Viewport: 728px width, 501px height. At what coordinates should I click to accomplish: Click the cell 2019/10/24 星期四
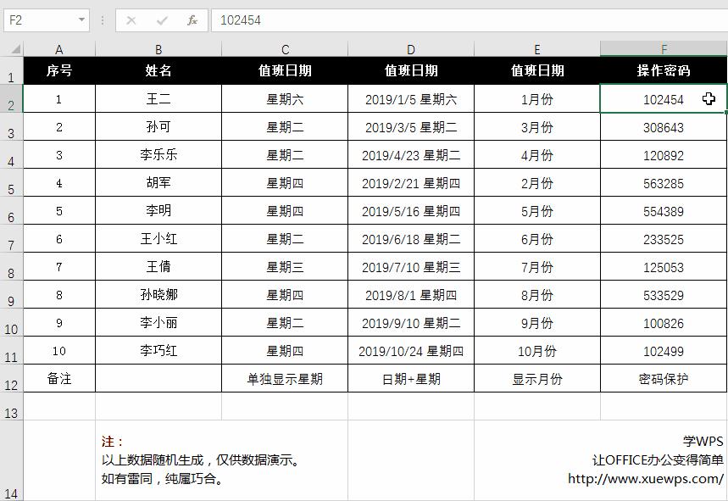(x=410, y=350)
